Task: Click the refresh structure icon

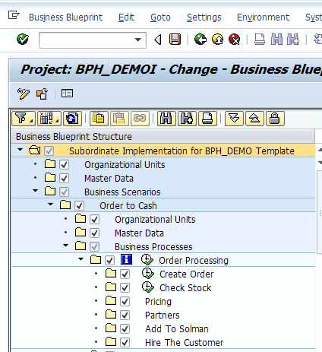Action: point(72,119)
